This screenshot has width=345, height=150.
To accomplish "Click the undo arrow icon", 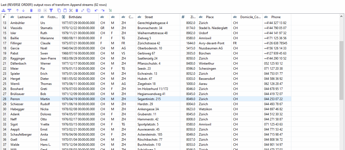I will click(96, 10).
